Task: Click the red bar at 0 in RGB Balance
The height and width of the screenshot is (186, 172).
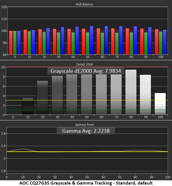Action: click(x=11, y=43)
